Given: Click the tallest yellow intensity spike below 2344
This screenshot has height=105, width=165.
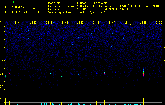Looking at the screenshot, I should tap(61, 101).
